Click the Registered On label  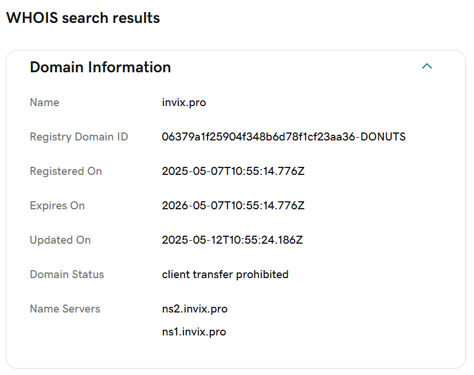[x=66, y=171]
